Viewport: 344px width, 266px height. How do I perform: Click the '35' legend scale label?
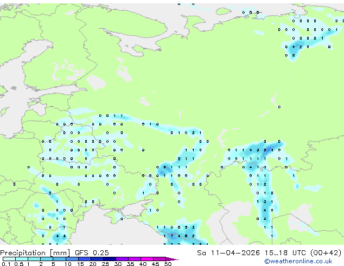pos(130,264)
